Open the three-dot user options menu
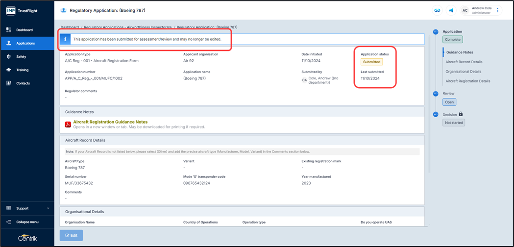This screenshot has width=514, height=247. click(x=498, y=10)
